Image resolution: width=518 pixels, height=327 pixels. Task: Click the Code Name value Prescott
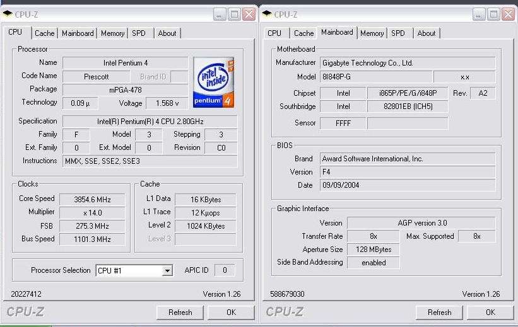[96, 77]
